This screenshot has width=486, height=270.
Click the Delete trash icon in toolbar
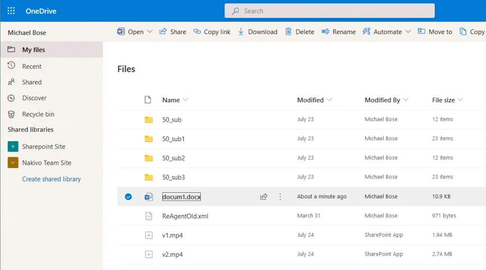(288, 32)
